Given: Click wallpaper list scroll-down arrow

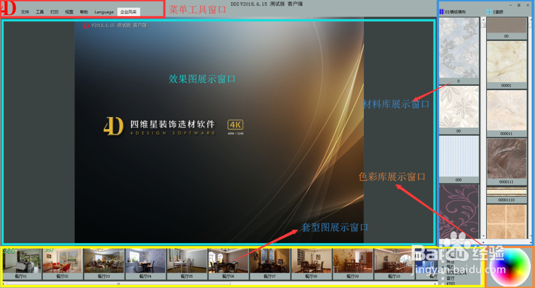Looking at the screenshot, I should tap(483, 236).
